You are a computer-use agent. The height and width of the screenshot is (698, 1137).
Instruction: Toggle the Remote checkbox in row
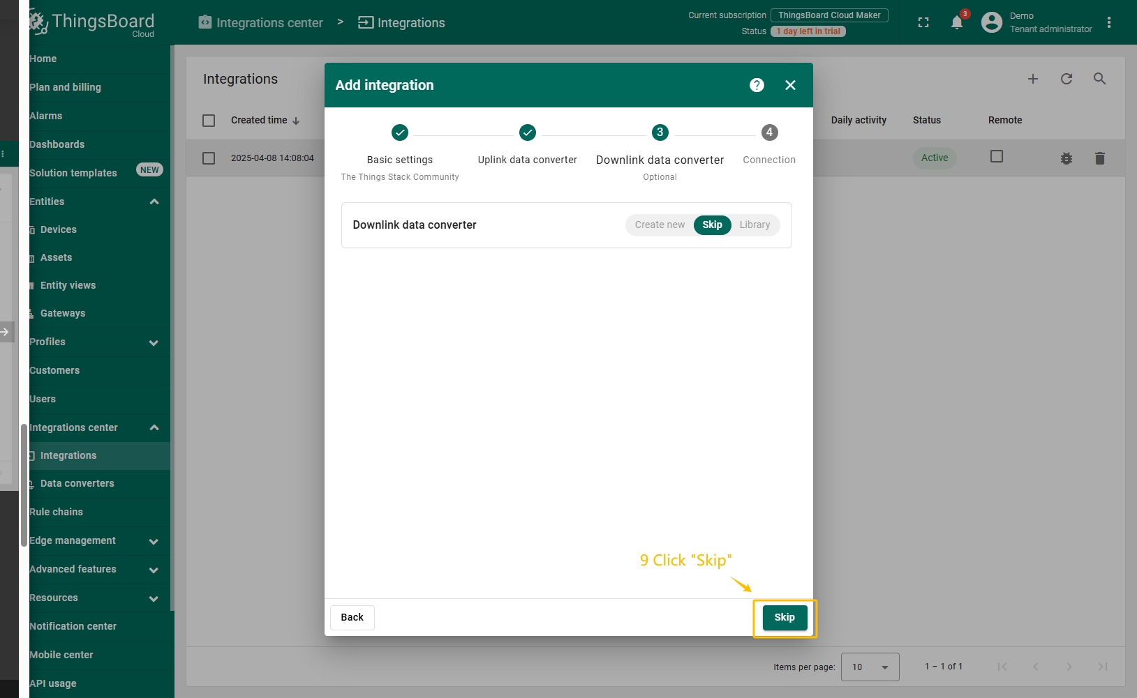997,156
